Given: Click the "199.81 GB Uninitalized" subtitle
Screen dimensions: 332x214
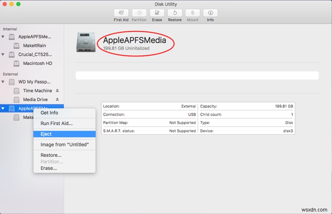Looking at the screenshot, I should click(x=126, y=48).
